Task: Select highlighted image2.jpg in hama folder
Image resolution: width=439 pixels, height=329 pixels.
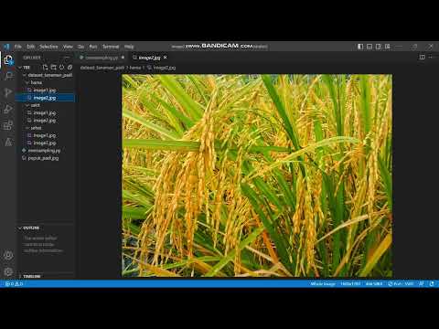Action: (45, 98)
